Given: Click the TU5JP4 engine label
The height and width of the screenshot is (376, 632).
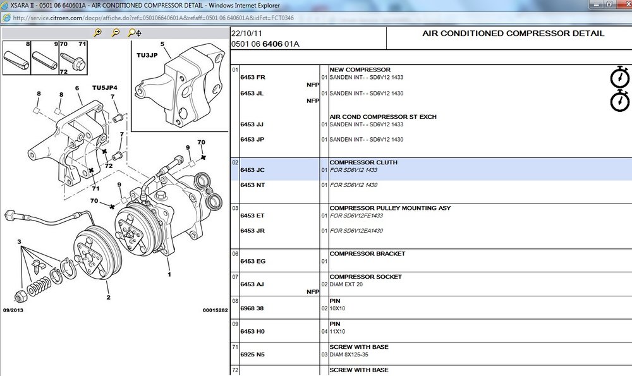Looking at the screenshot, I should [105, 87].
